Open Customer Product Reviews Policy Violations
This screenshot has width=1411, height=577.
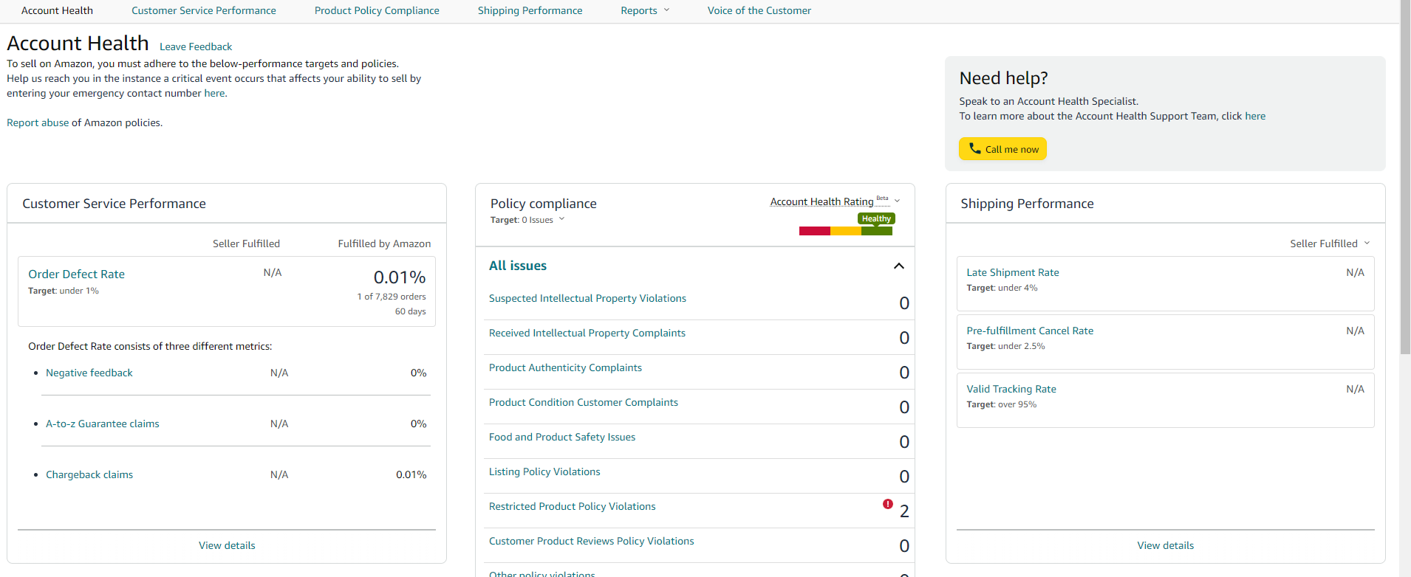(x=592, y=541)
